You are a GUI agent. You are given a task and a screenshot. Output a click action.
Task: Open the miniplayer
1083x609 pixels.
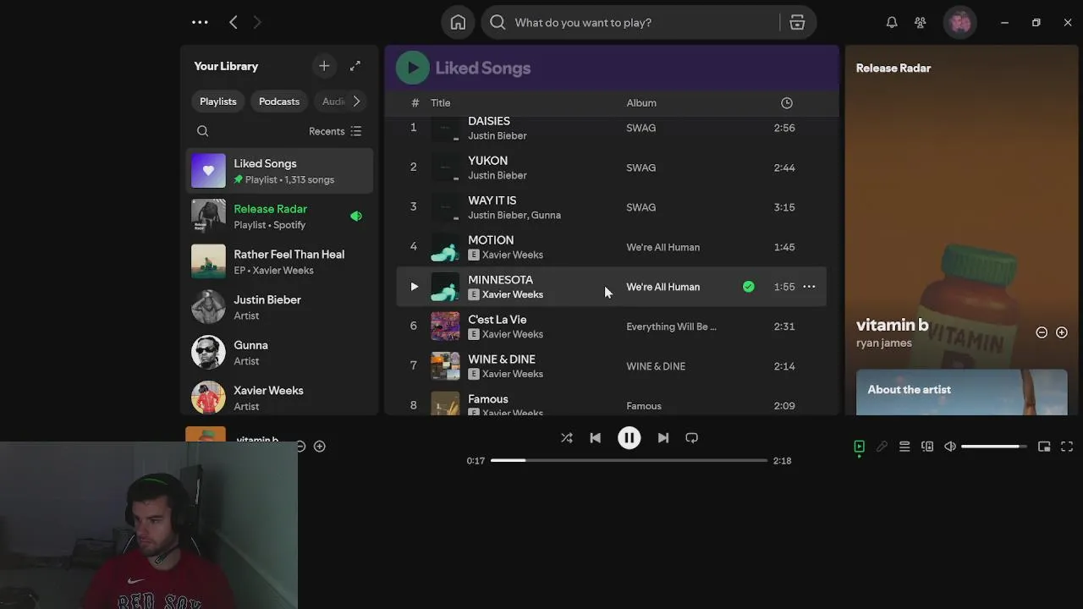tap(1044, 447)
